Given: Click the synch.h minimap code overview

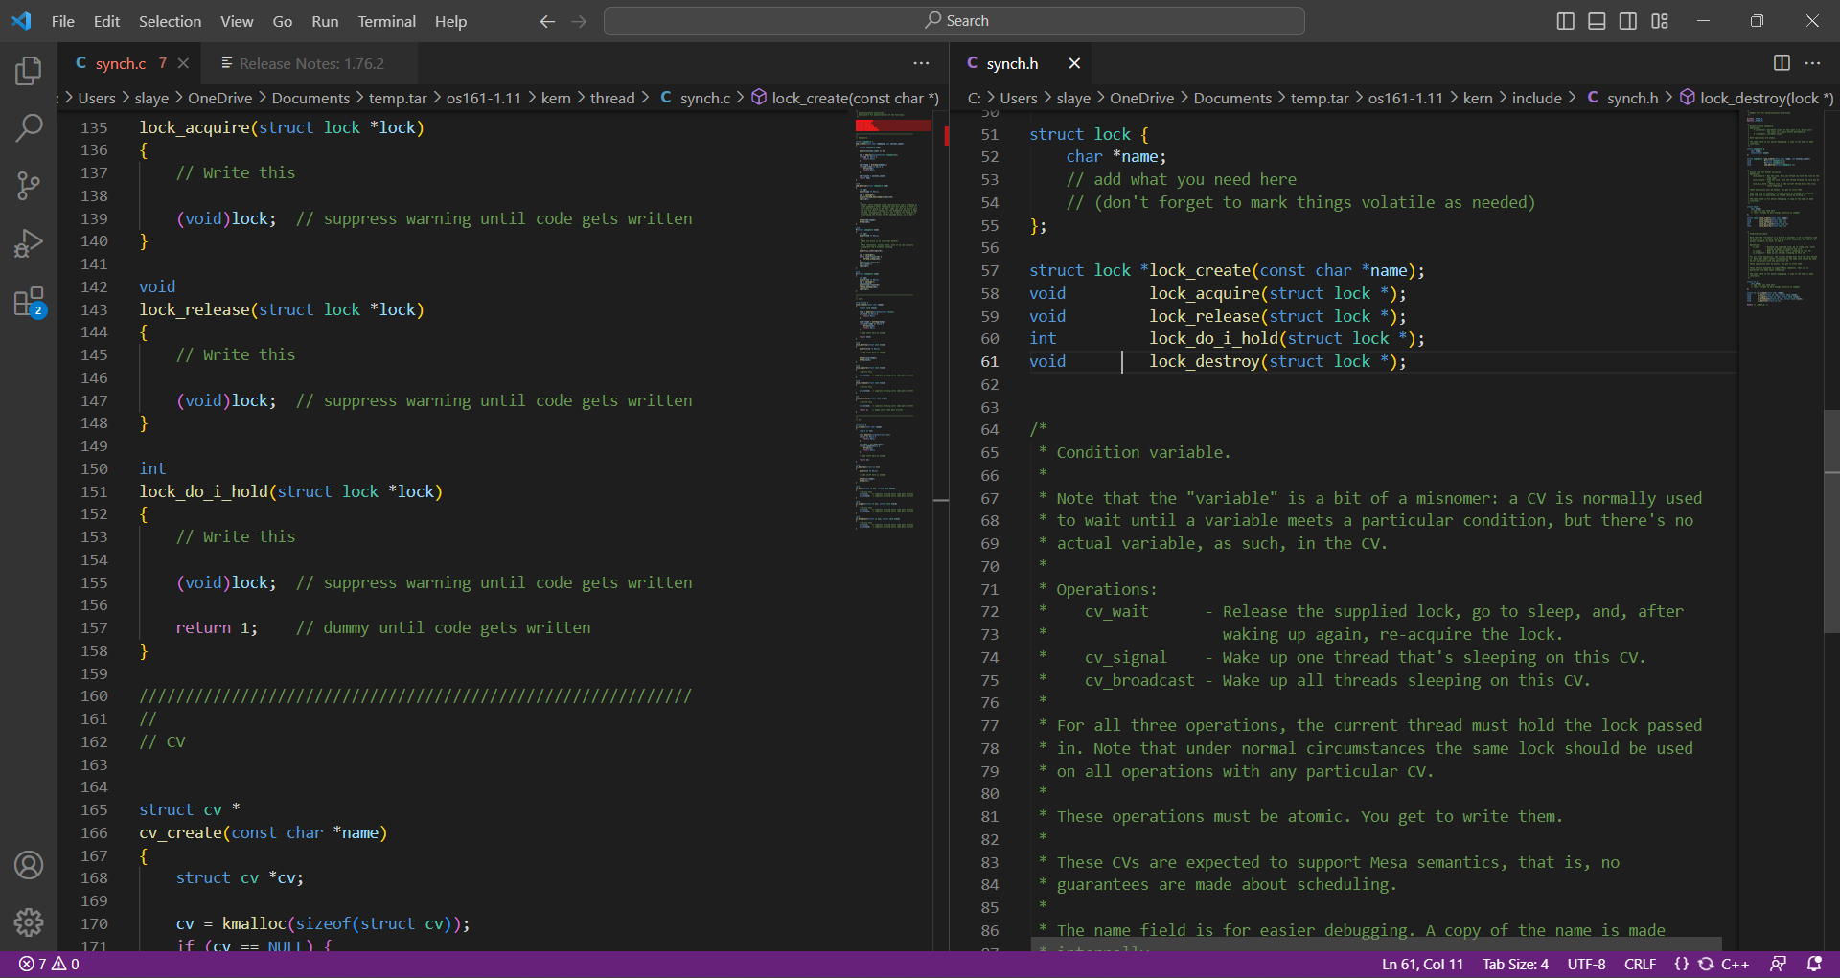Looking at the screenshot, I should click(1783, 209).
